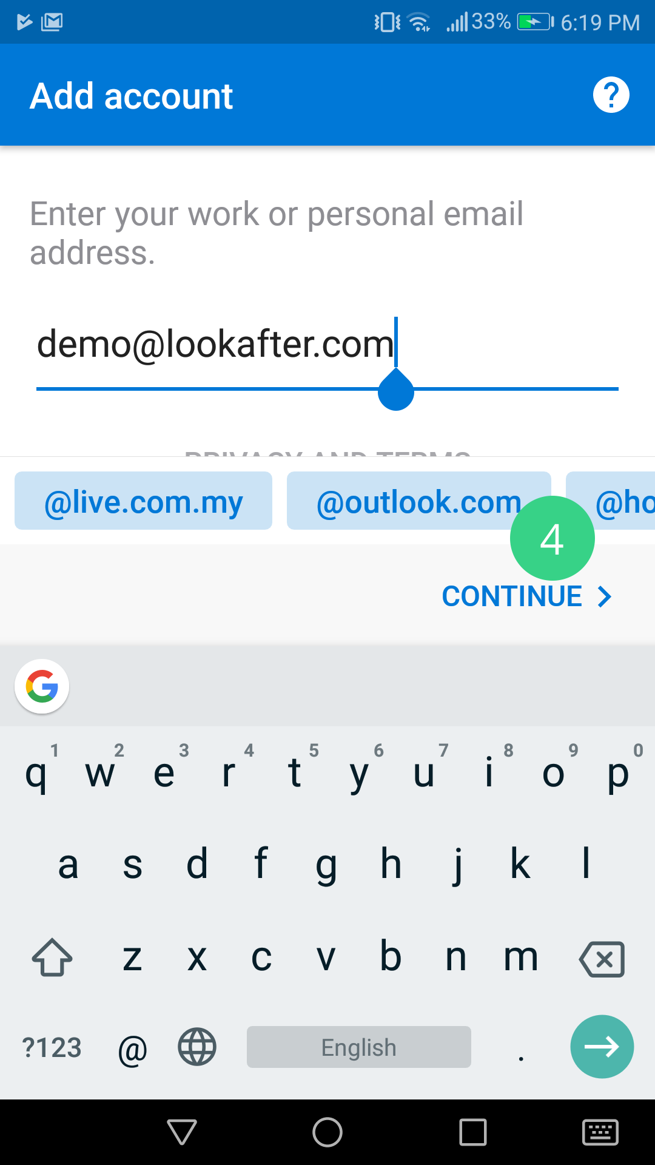Viewport: 655px width, 1165px height.
Task: Tap the period key on keyboard
Action: pyautogui.click(x=520, y=1047)
